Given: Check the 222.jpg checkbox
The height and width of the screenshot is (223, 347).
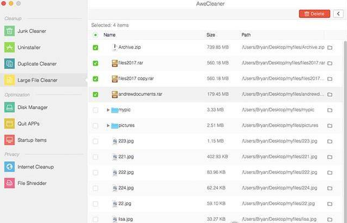Looking at the screenshot, I should click(96, 173).
